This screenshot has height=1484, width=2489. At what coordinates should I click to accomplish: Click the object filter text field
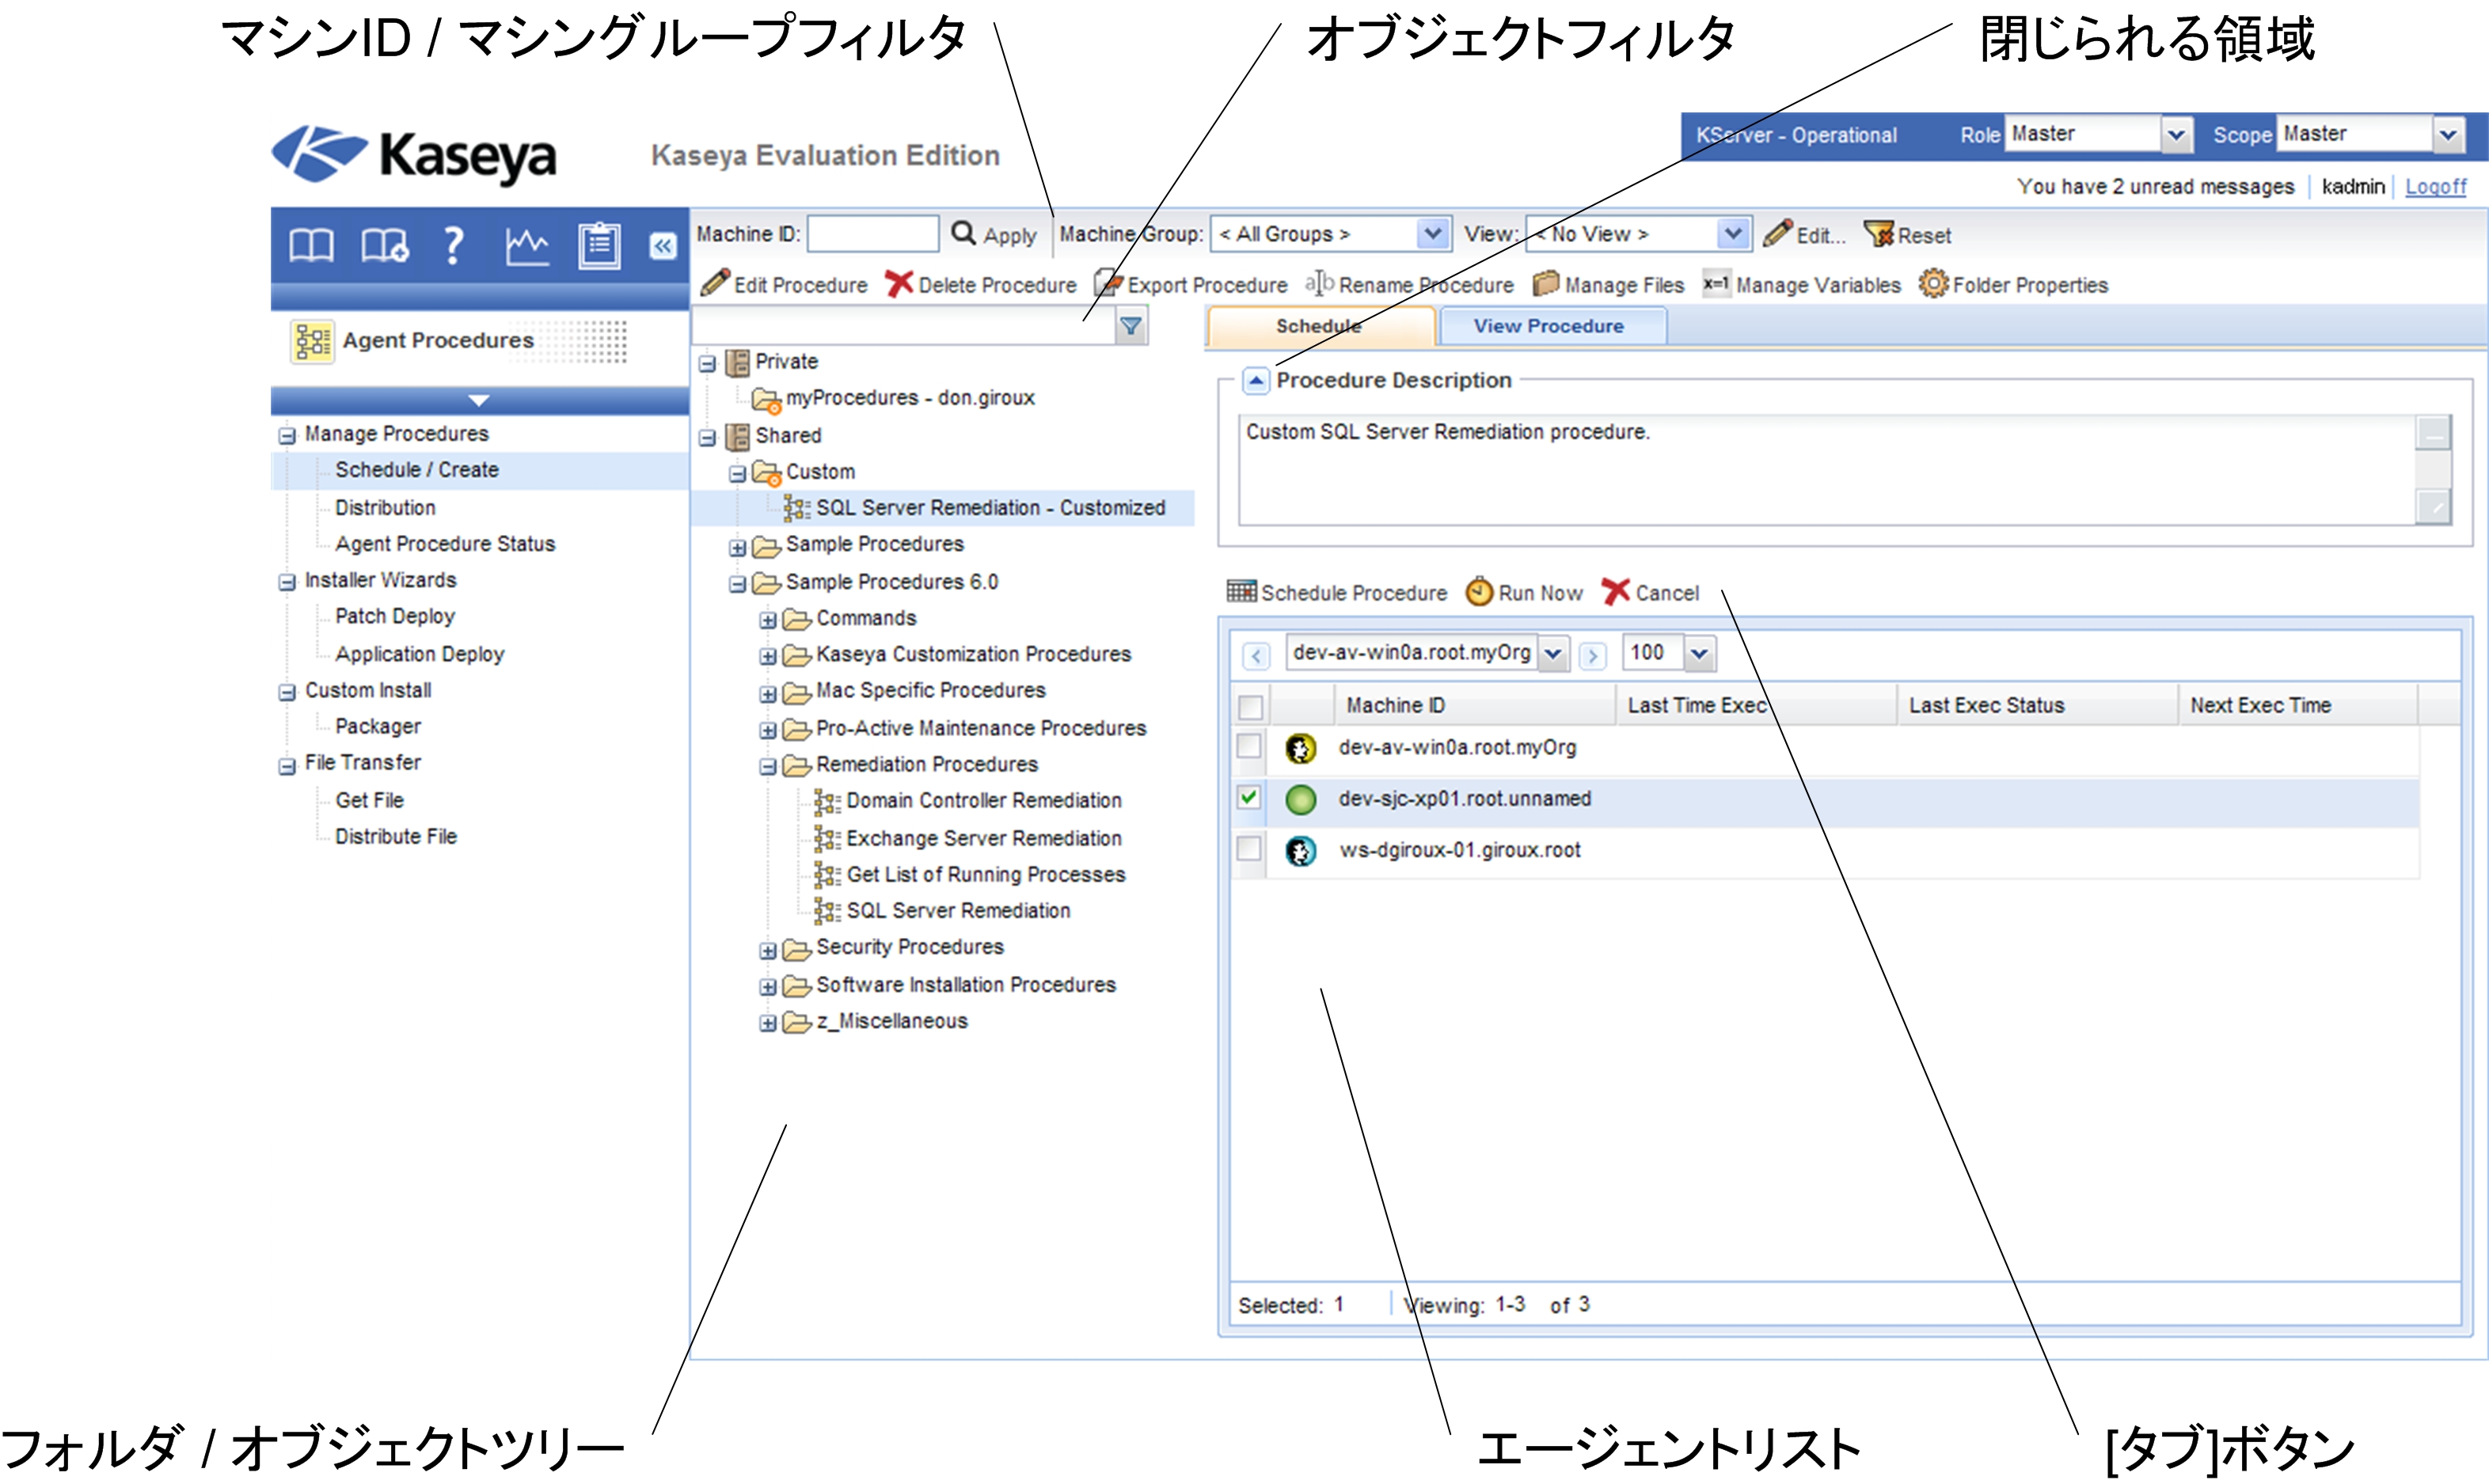[x=904, y=326]
